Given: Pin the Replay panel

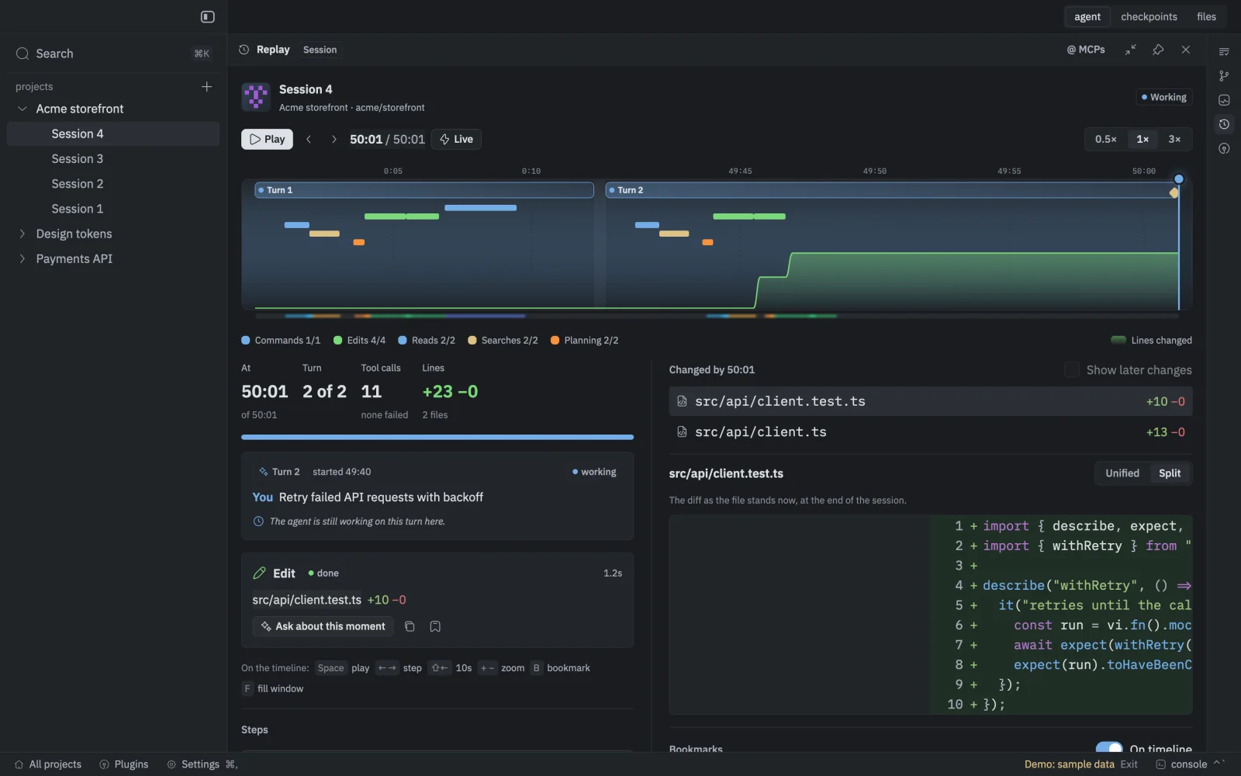Looking at the screenshot, I should pyautogui.click(x=1158, y=50).
